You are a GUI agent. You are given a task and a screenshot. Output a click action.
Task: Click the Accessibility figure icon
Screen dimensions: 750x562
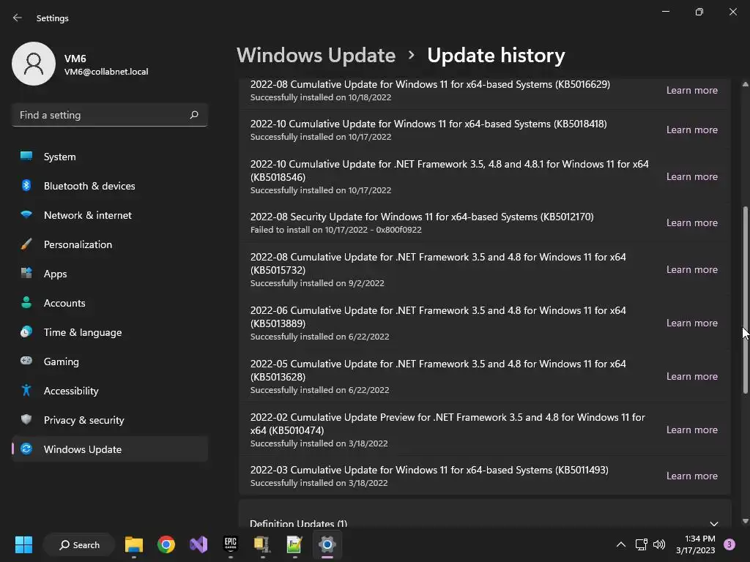click(x=26, y=391)
